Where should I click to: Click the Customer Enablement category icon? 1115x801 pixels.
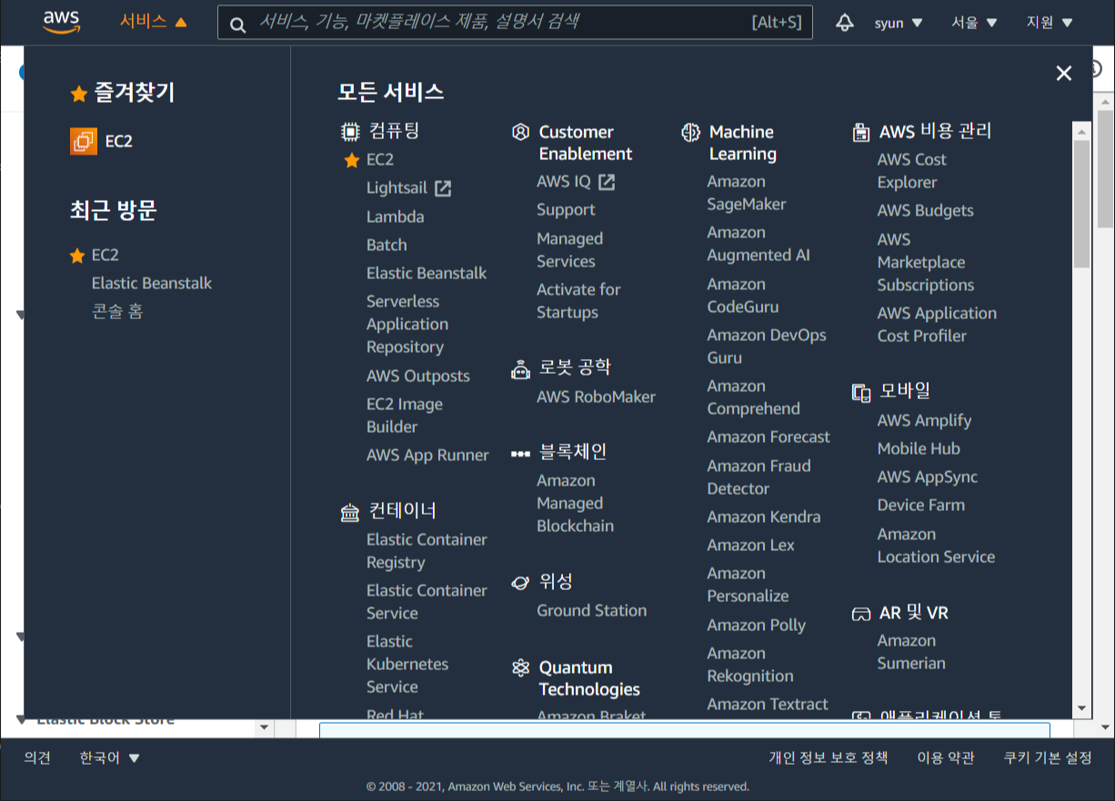coord(520,133)
